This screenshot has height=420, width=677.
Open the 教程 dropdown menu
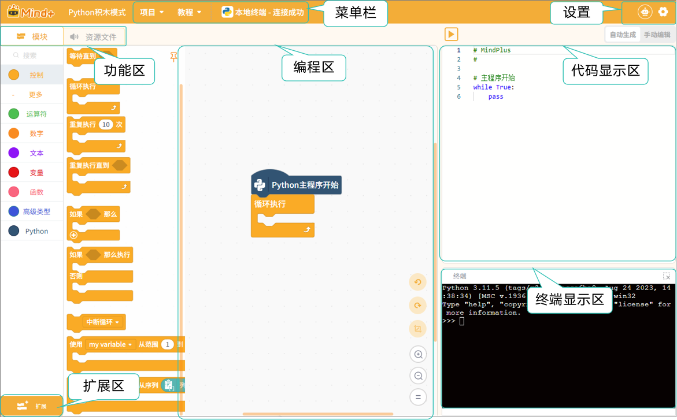point(190,12)
